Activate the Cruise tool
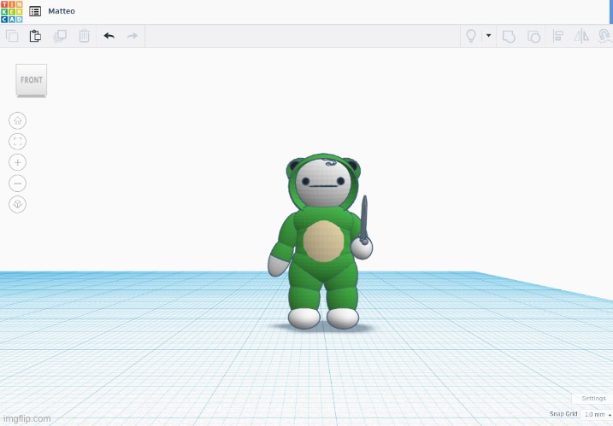 tap(604, 36)
